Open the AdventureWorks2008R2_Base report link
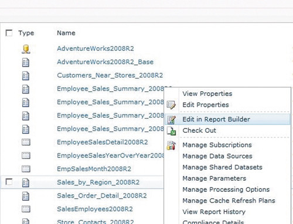Image resolution: width=293 pixels, height=224 pixels. pyautogui.click(x=105, y=62)
